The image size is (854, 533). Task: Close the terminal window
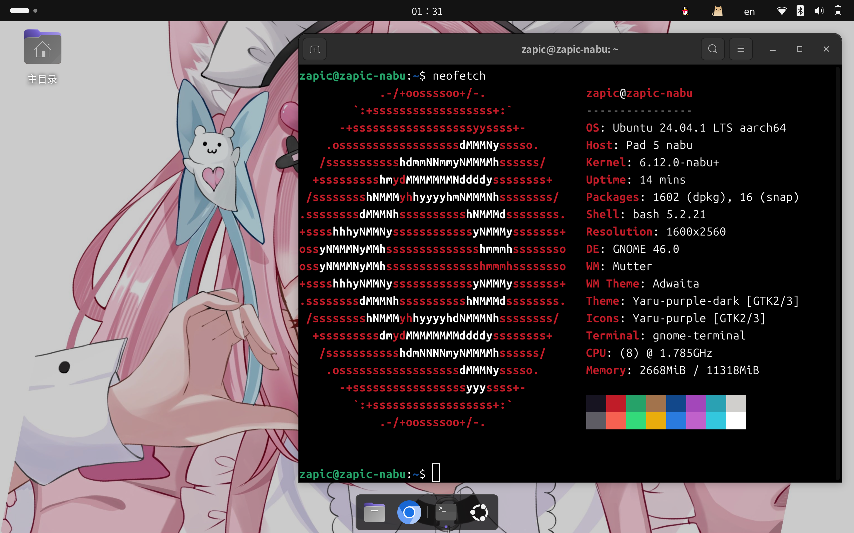click(826, 49)
